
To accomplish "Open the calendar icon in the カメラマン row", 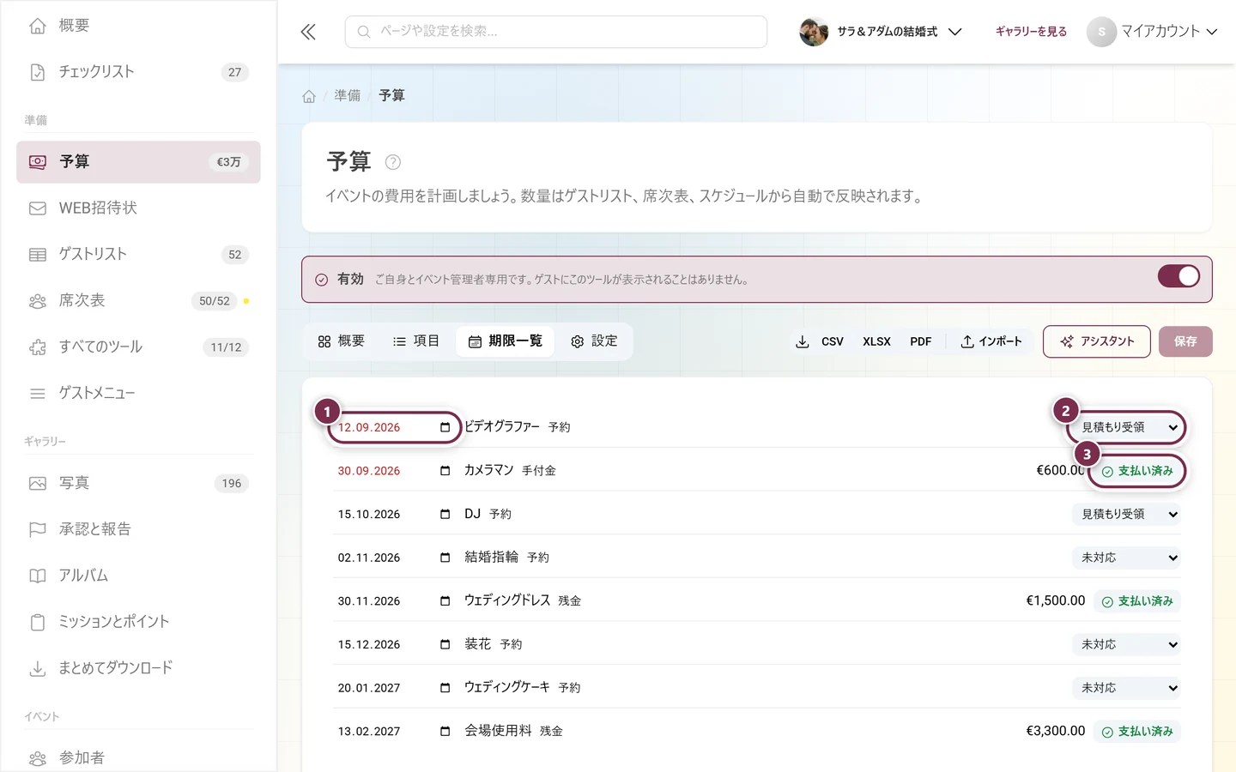I will 445,471.
